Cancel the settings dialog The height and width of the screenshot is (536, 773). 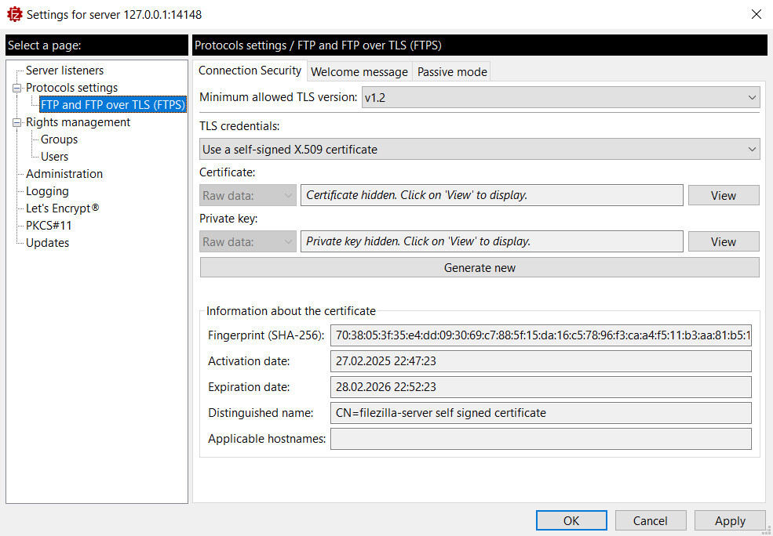tap(651, 521)
